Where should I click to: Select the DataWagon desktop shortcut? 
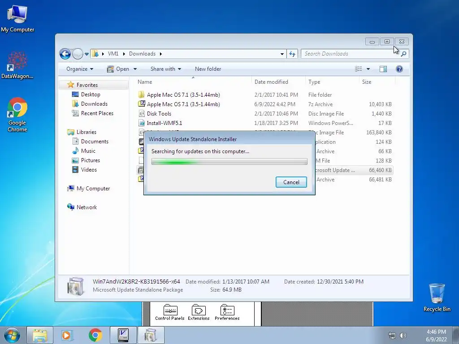[17, 65]
